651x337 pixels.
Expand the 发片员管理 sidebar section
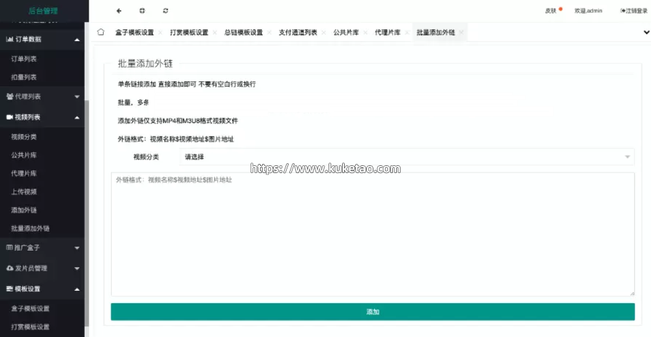(x=42, y=268)
